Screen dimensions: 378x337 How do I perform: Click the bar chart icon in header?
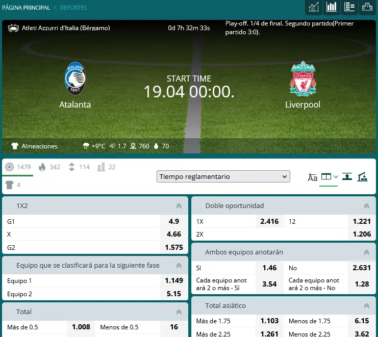332,7
